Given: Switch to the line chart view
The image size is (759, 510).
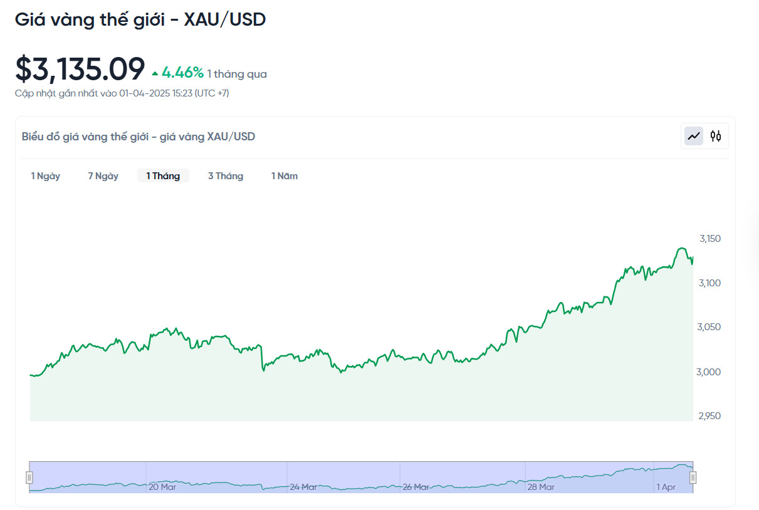Looking at the screenshot, I should pos(694,136).
